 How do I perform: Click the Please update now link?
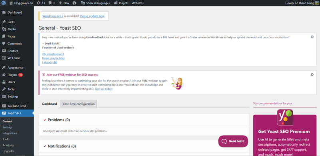point(92,16)
